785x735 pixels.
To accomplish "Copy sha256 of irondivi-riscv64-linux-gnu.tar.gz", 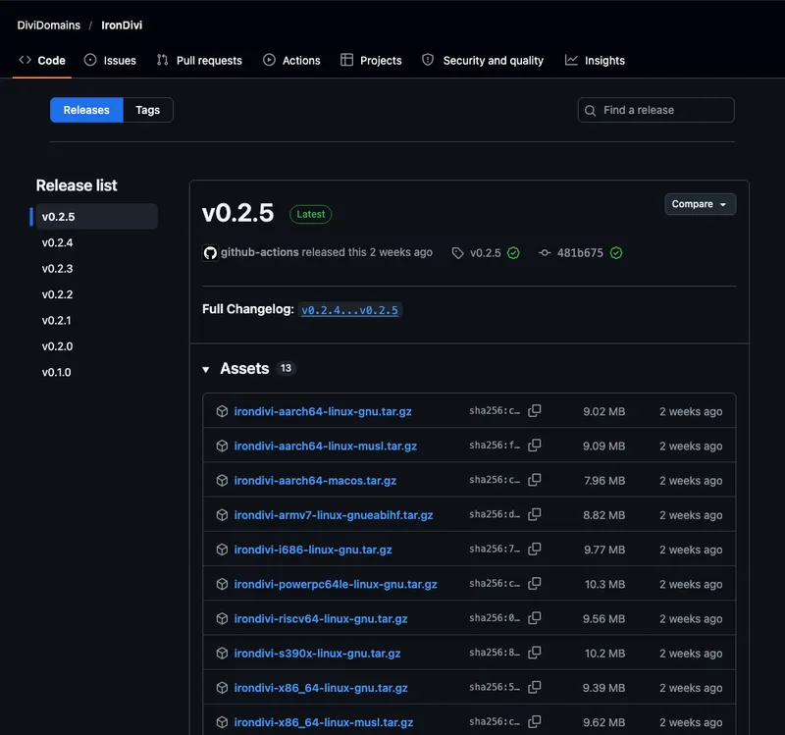I will coord(534,618).
